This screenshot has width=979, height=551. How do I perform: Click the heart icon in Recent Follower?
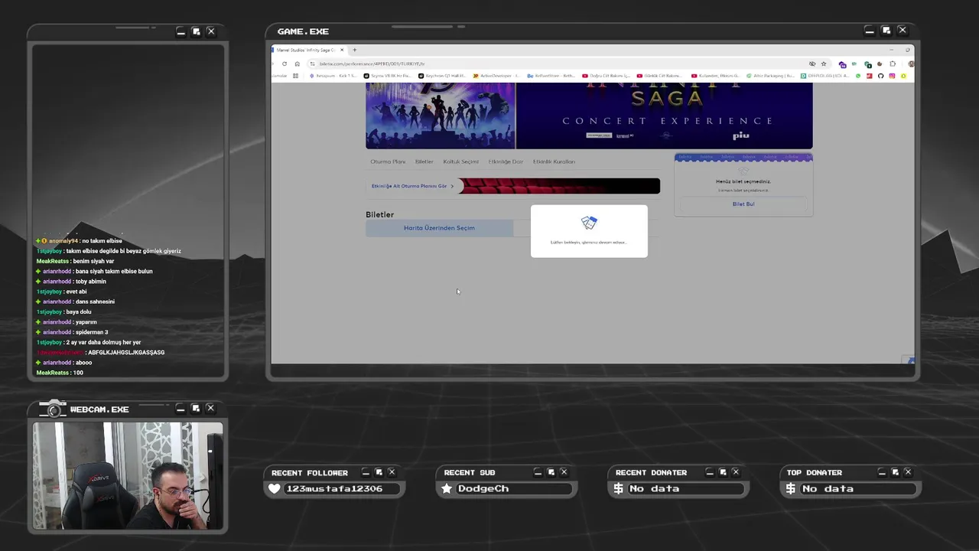pos(275,488)
